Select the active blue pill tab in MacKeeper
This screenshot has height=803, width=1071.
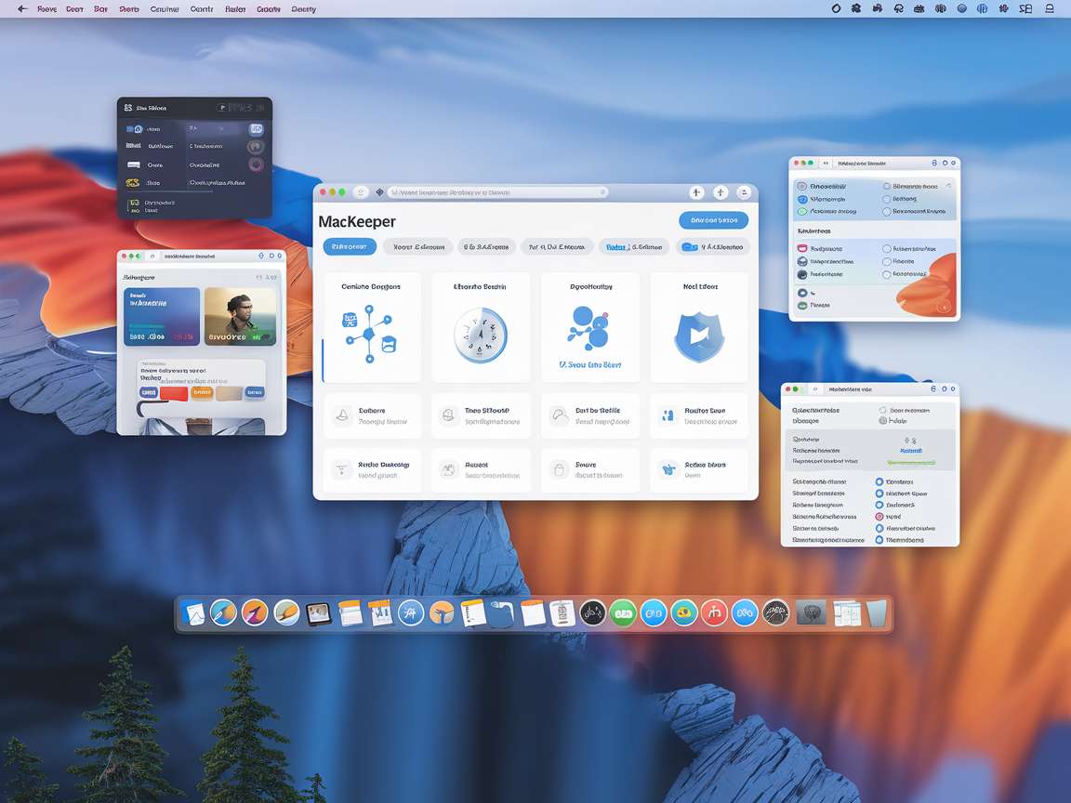click(350, 246)
